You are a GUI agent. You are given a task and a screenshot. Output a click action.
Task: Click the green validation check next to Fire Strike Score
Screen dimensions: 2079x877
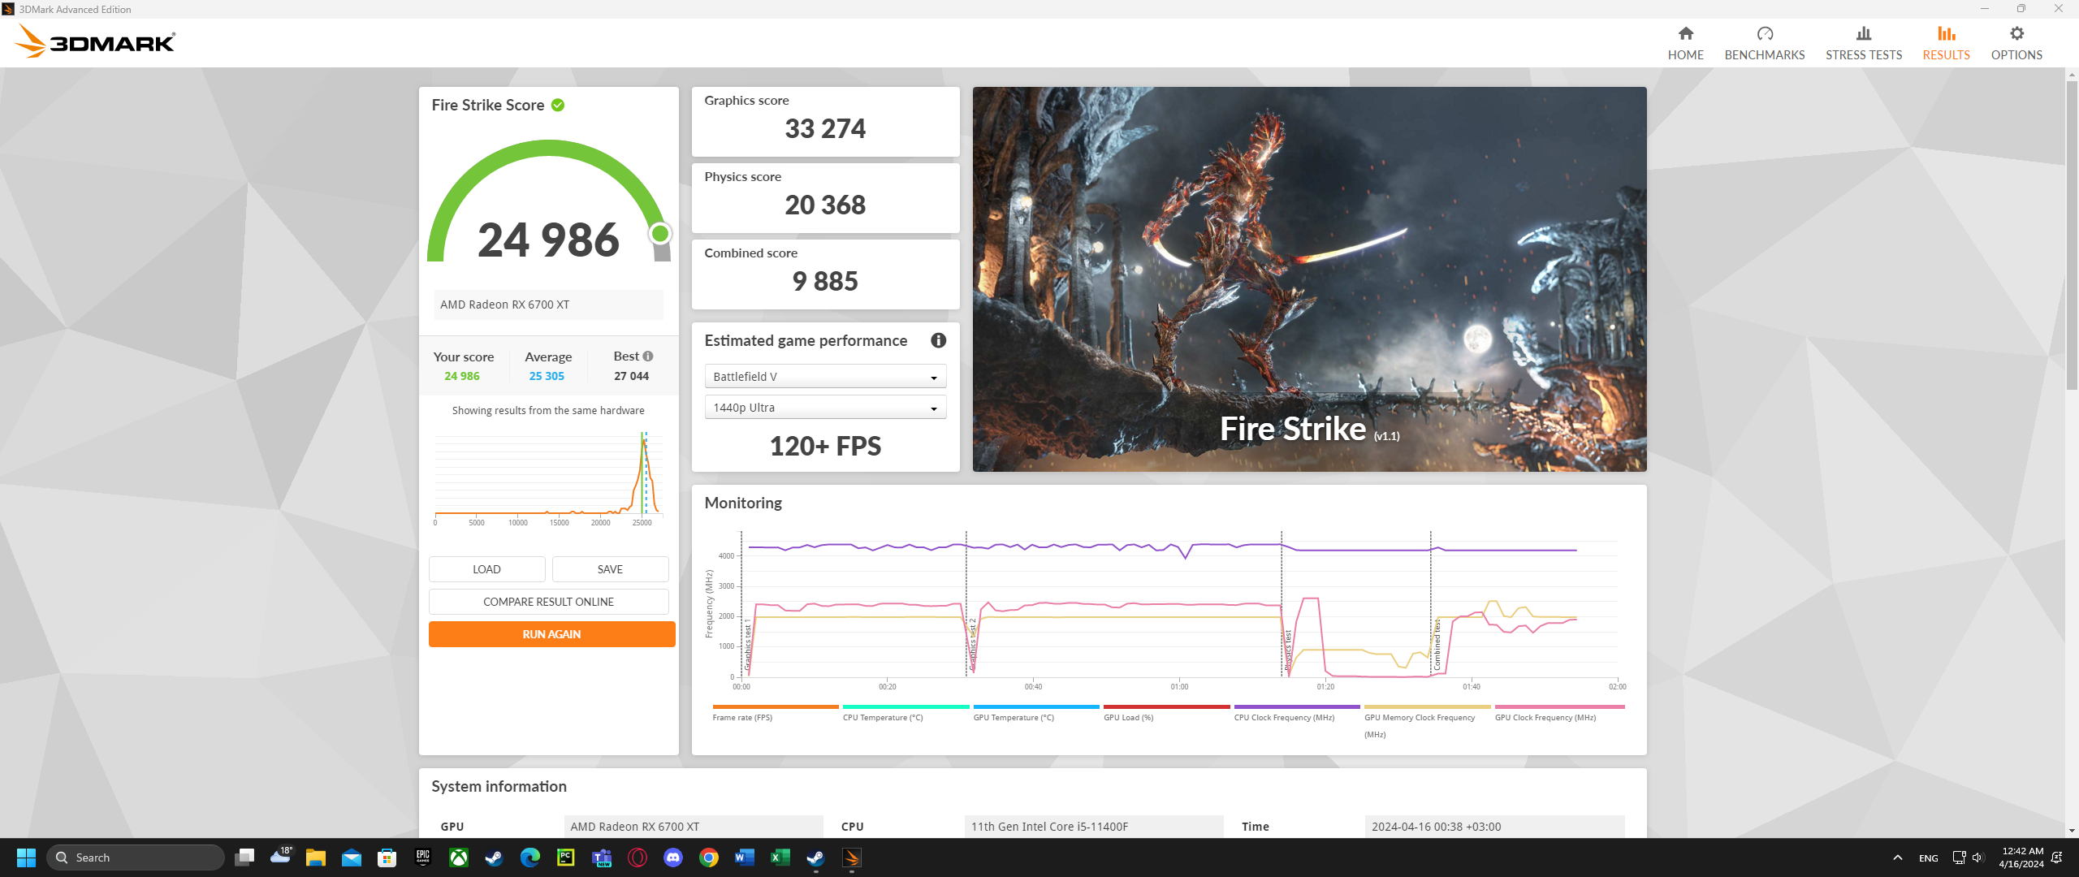point(558,105)
